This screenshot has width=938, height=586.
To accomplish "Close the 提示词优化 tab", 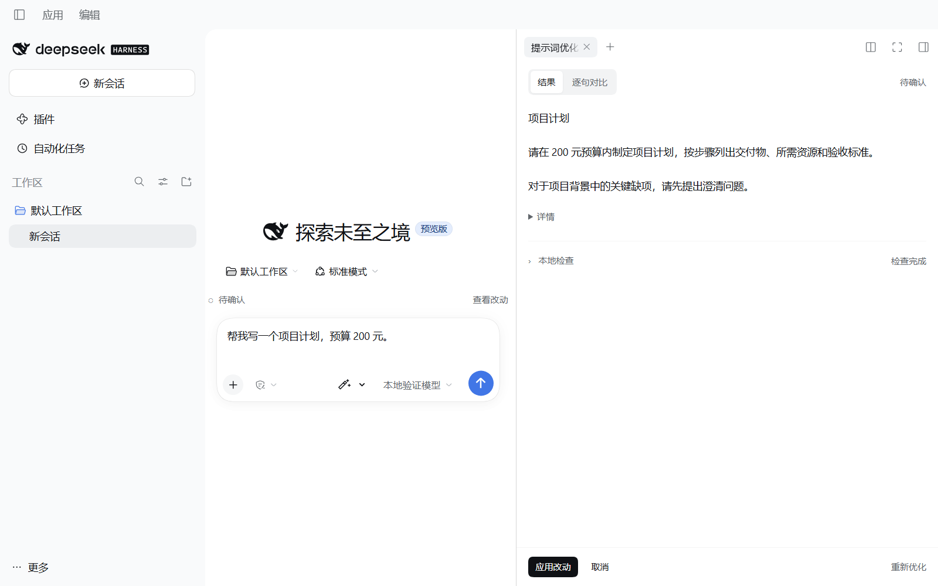I will click(x=587, y=47).
